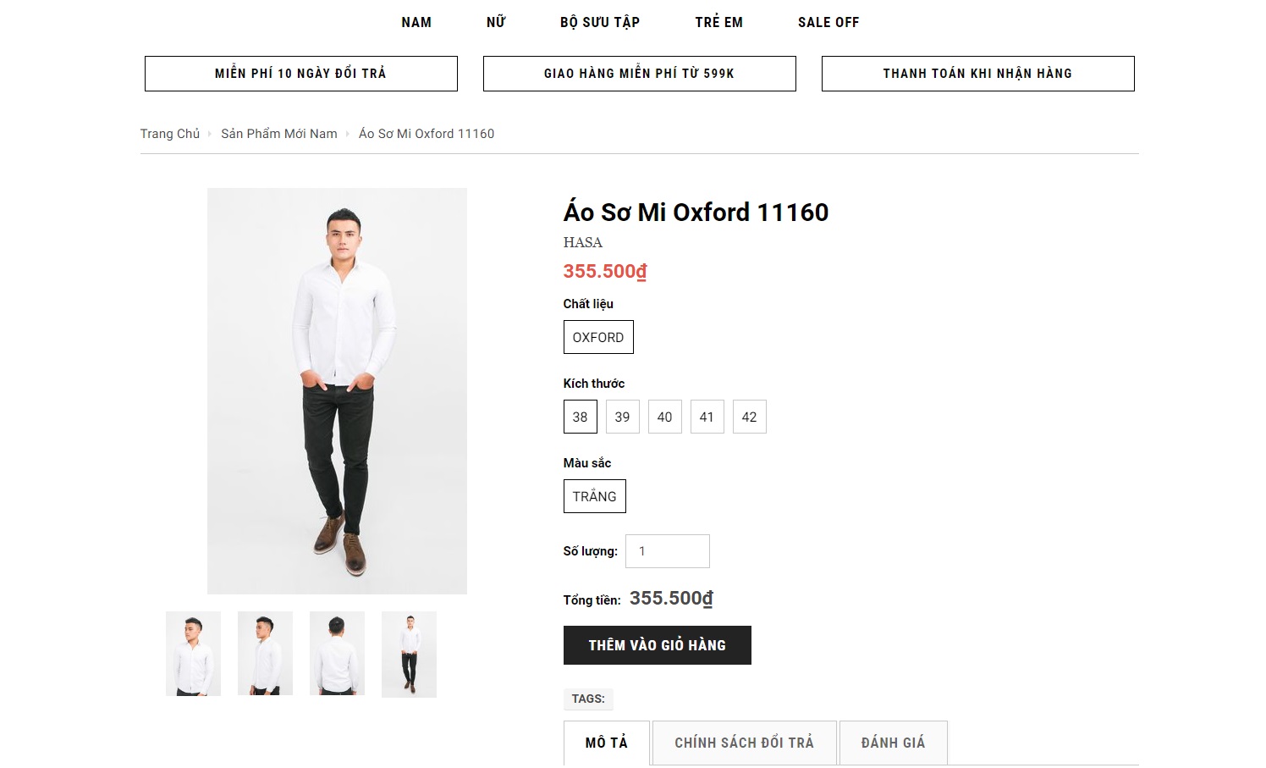
Task: Click MIỄN PHÍ 10 NGÀY ĐỔI TRẢ banner
Action: 301,74
